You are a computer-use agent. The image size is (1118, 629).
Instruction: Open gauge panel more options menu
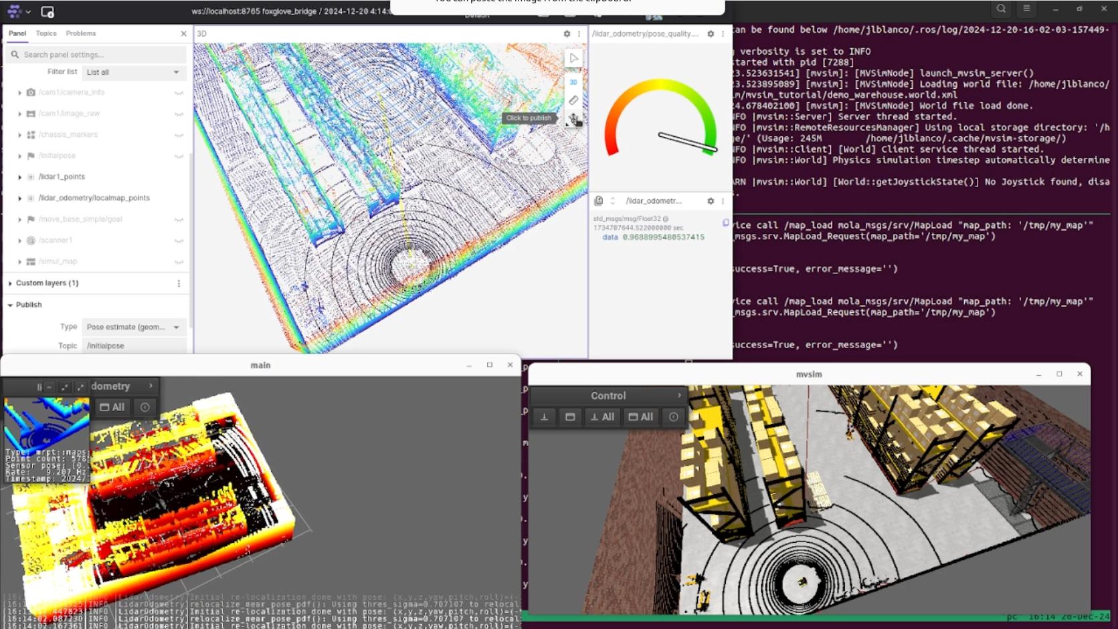tap(723, 33)
